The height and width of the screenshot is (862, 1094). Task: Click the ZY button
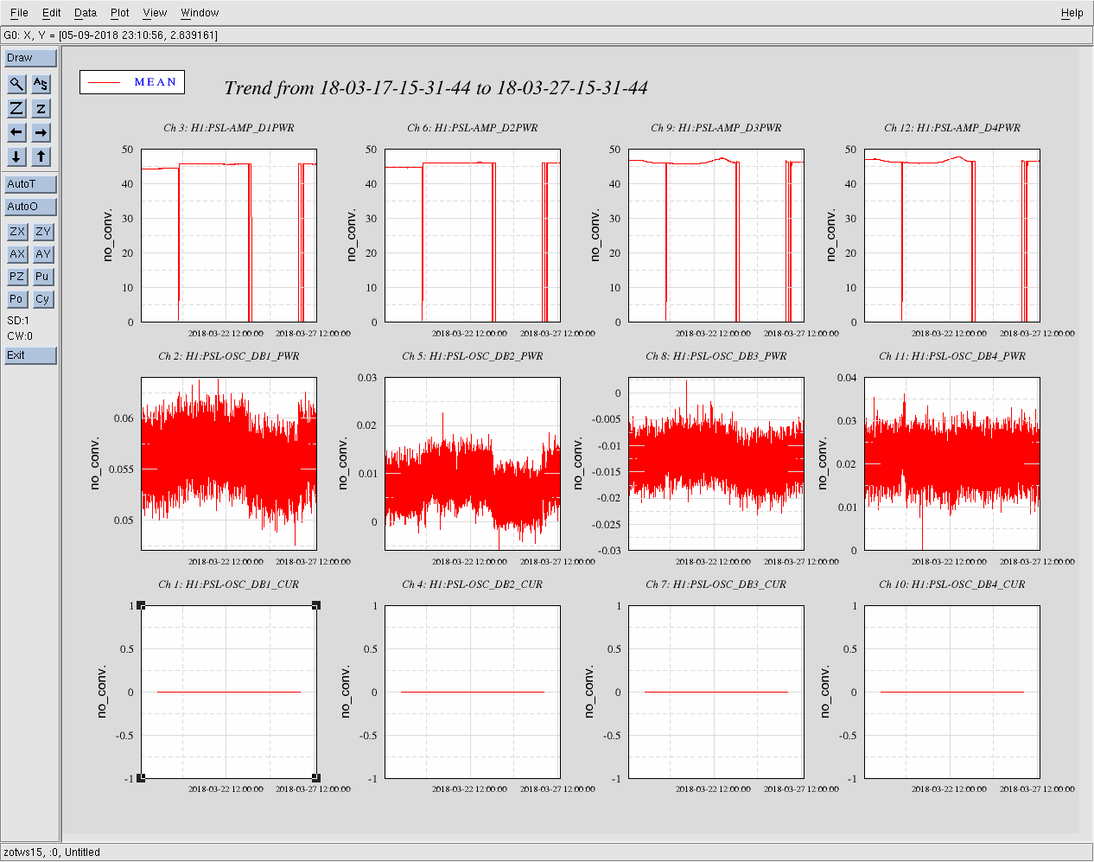43,232
